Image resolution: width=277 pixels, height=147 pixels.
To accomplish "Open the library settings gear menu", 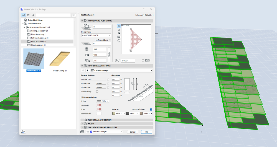I will (73, 15).
